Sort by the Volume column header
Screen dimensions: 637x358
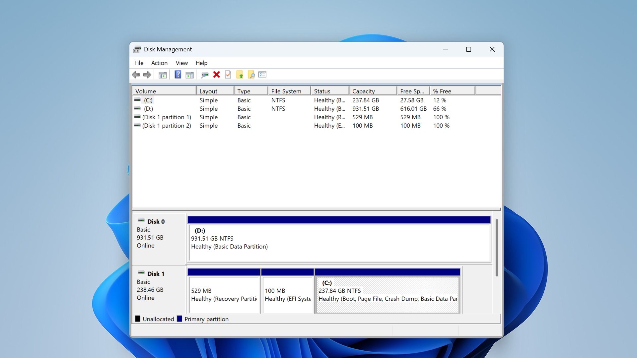pyautogui.click(x=164, y=91)
